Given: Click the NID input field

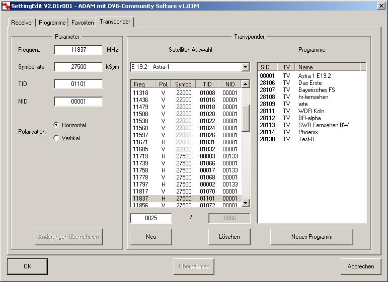Looking at the screenshot, I should point(78,102).
